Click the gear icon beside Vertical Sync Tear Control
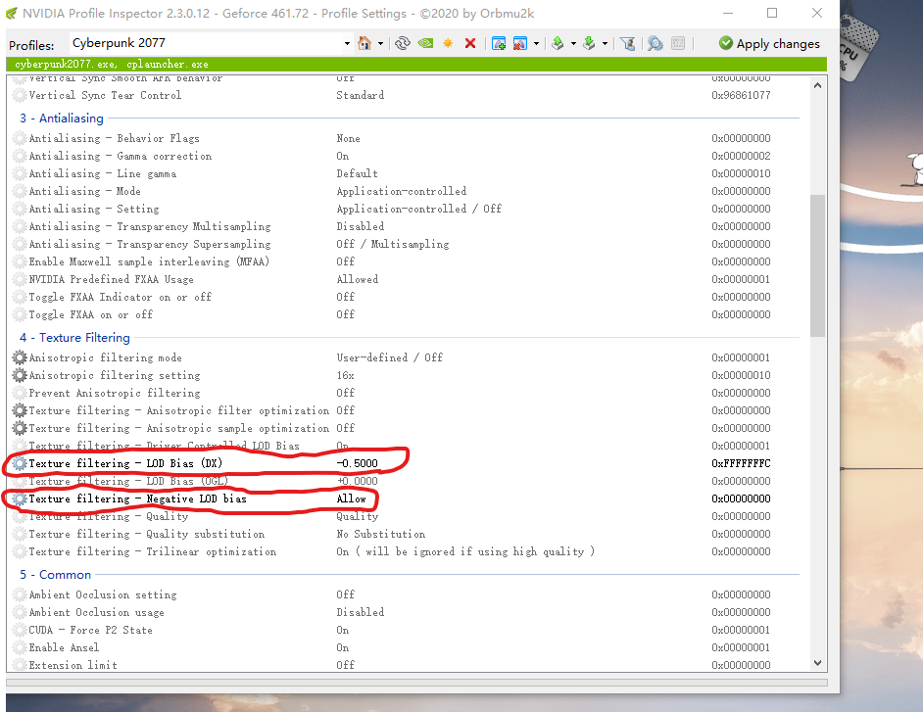 click(x=20, y=95)
